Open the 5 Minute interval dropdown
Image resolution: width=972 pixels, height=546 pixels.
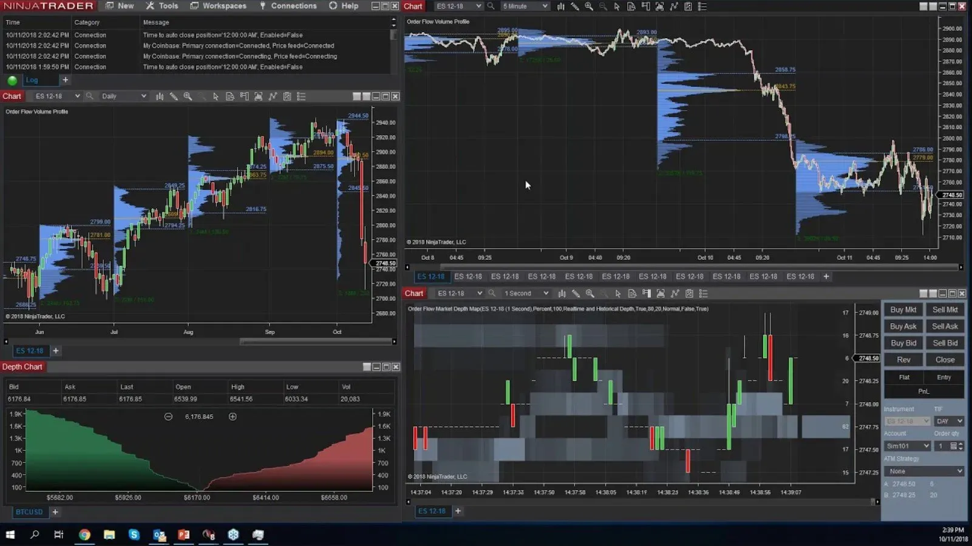[544, 6]
